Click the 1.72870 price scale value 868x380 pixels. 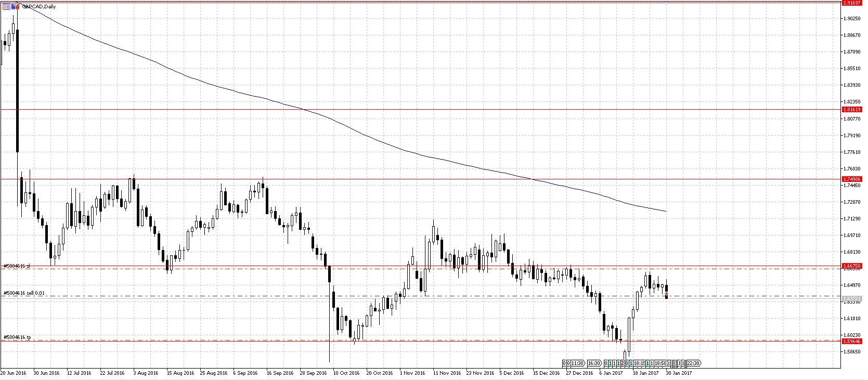pyautogui.click(x=852, y=202)
